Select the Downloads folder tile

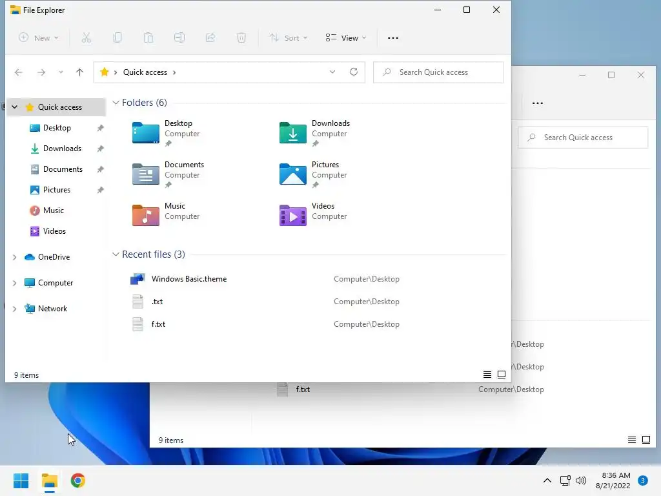[315, 133]
